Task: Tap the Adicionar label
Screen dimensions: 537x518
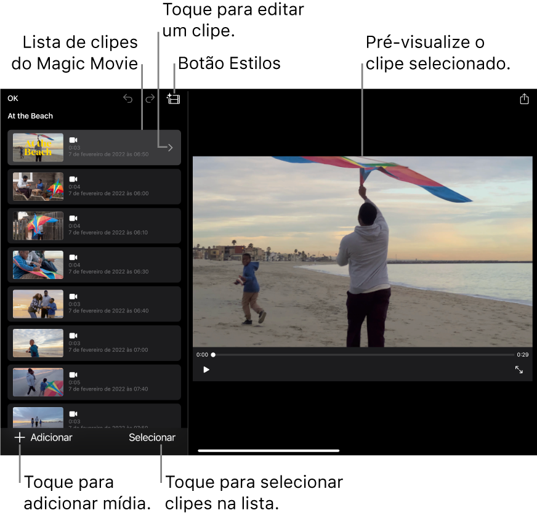Action: click(52, 437)
